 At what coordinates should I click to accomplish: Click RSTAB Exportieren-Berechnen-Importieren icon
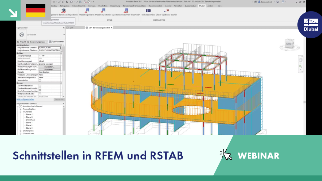click(x=126, y=11)
